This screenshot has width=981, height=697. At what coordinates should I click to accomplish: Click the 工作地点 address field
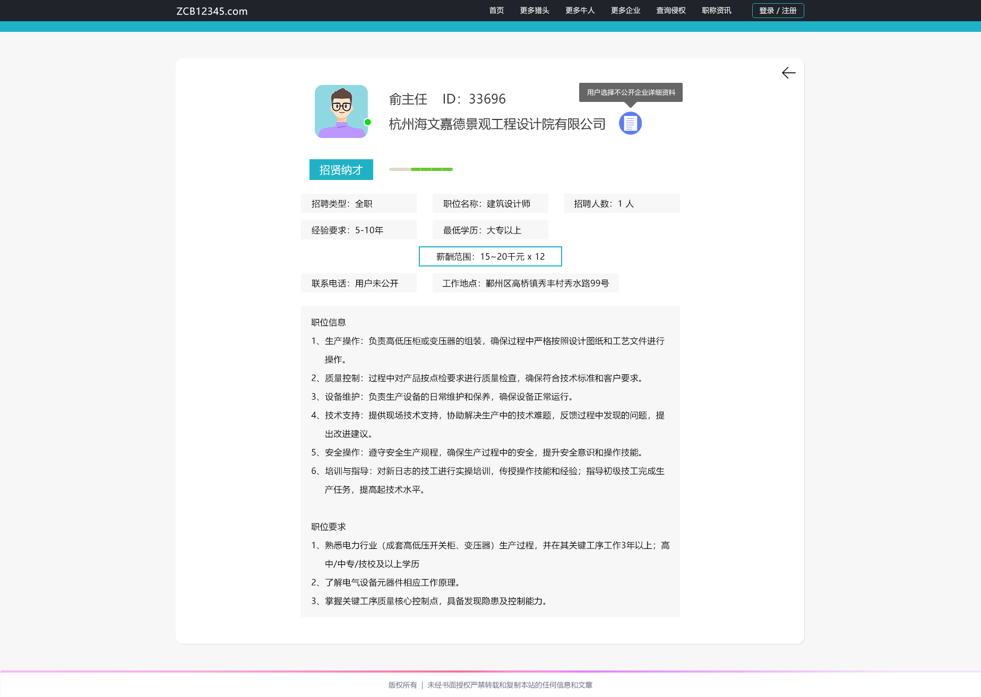[x=525, y=283]
